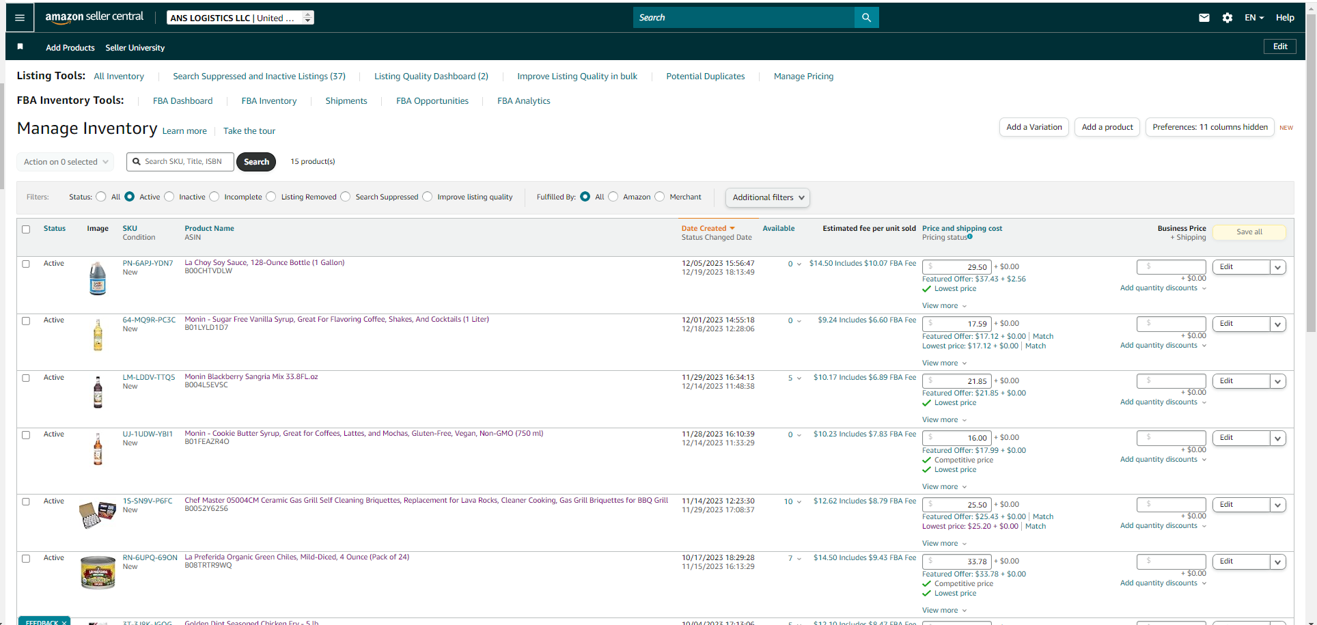1317x625 pixels.
Task: Select the Inactive status radio button
Action: [169, 197]
